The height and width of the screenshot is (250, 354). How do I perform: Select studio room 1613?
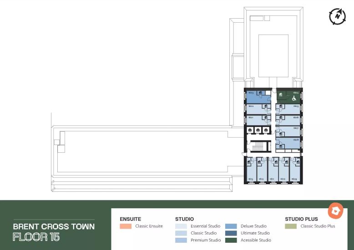(250, 173)
